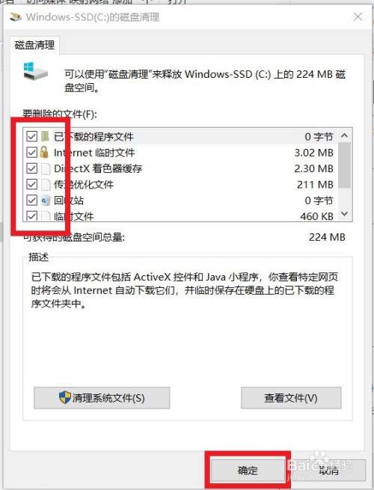Click the folder icon for 已下载的程序文件
The height and width of the screenshot is (490, 374).
pyautogui.click(x=46, y=136)
